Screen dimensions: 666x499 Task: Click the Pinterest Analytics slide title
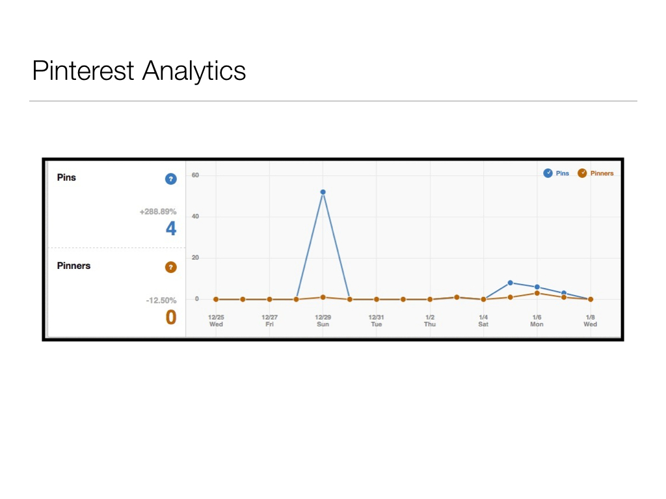click(x=139, y=70)
